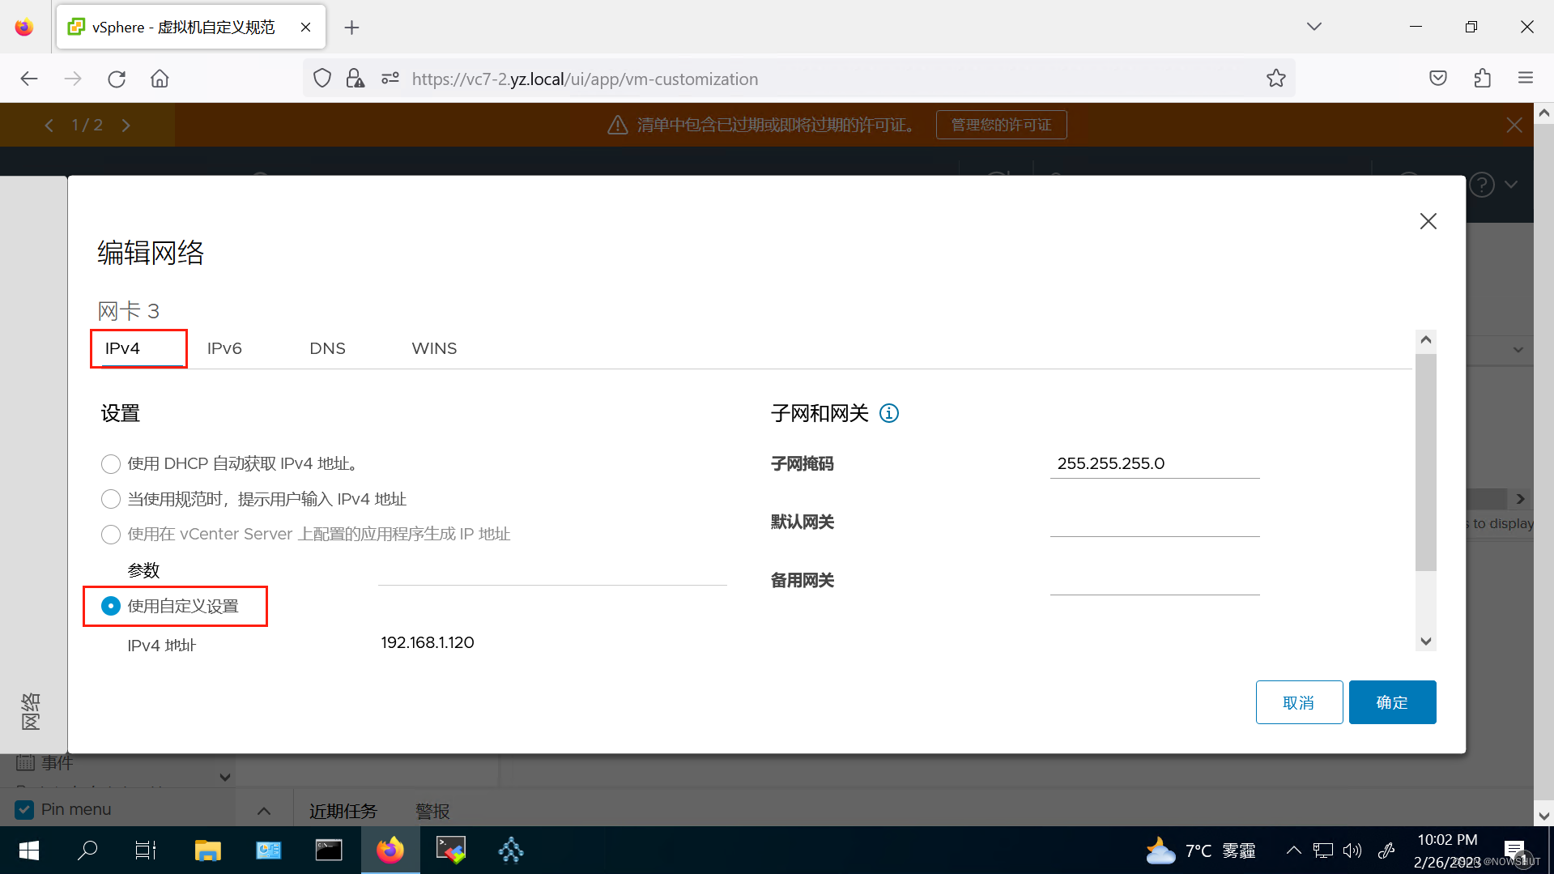1554x874 pixels.
Task: Switch to the IPv4 tab
Action: click(122, 348)
